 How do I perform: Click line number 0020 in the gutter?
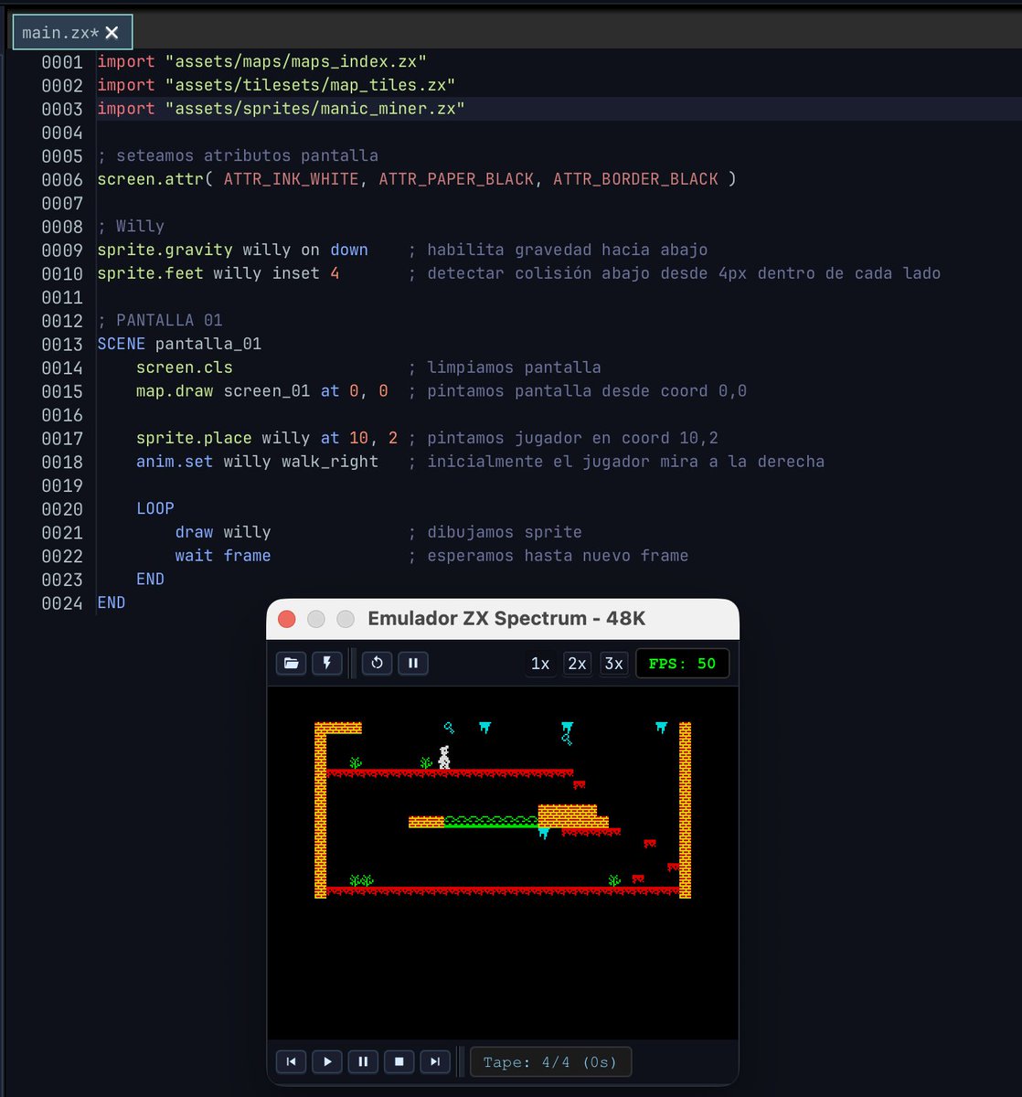(62, 509)
